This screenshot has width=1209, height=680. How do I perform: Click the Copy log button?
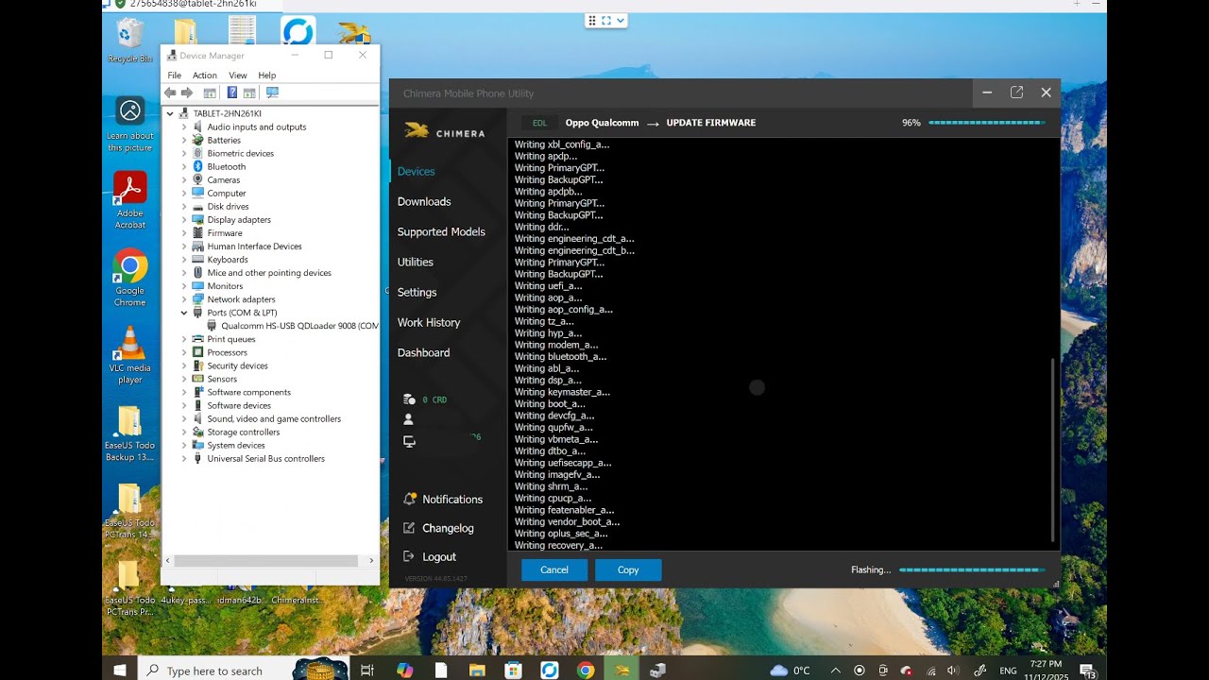coord(628,569)
